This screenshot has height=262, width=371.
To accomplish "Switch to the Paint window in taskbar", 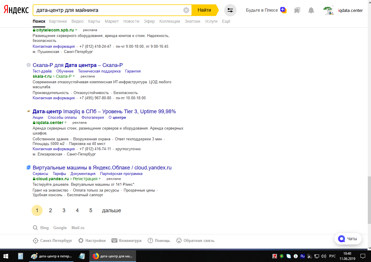I will (52, 256).
